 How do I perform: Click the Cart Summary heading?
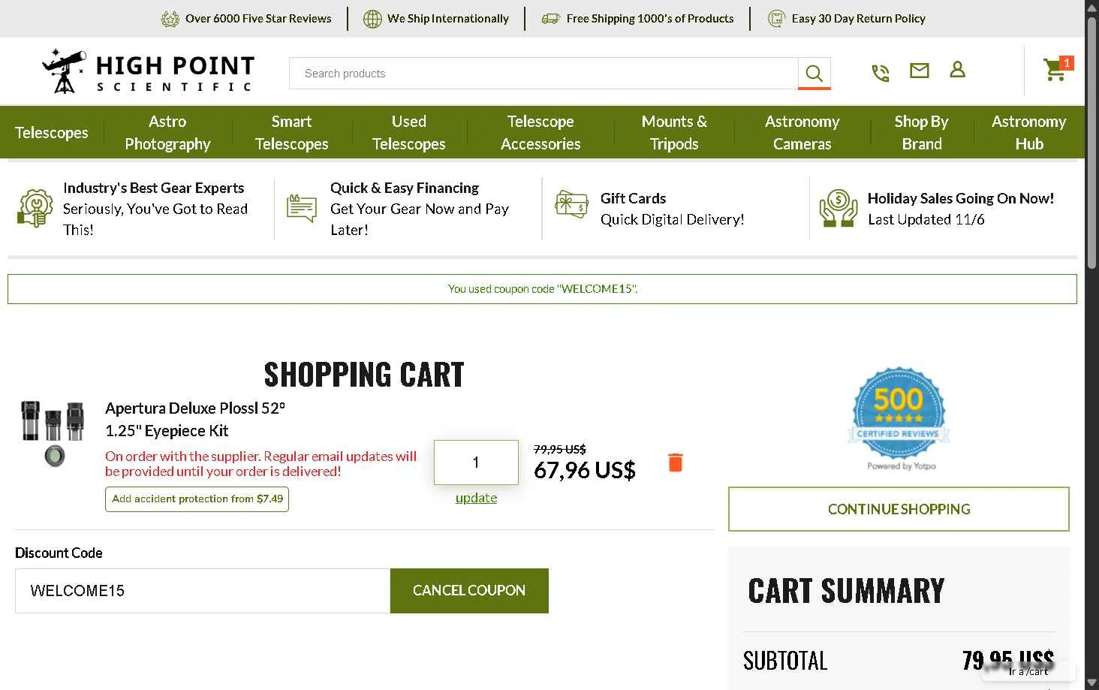coord(846,591)
